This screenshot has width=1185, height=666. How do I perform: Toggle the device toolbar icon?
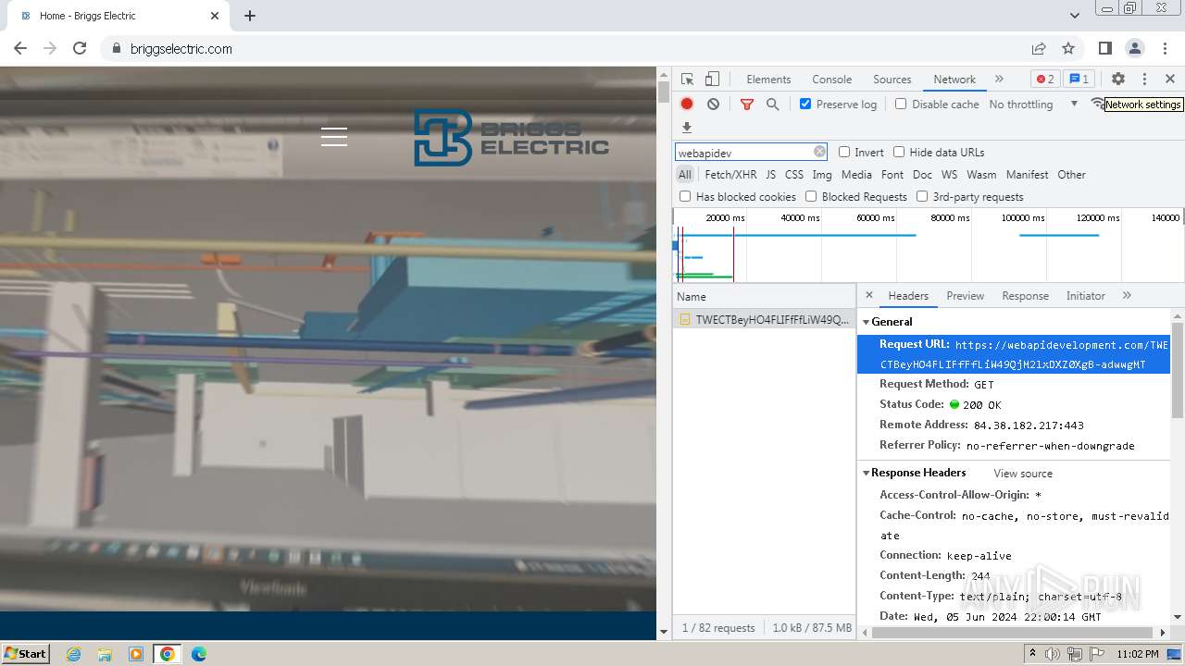(712, 80)
